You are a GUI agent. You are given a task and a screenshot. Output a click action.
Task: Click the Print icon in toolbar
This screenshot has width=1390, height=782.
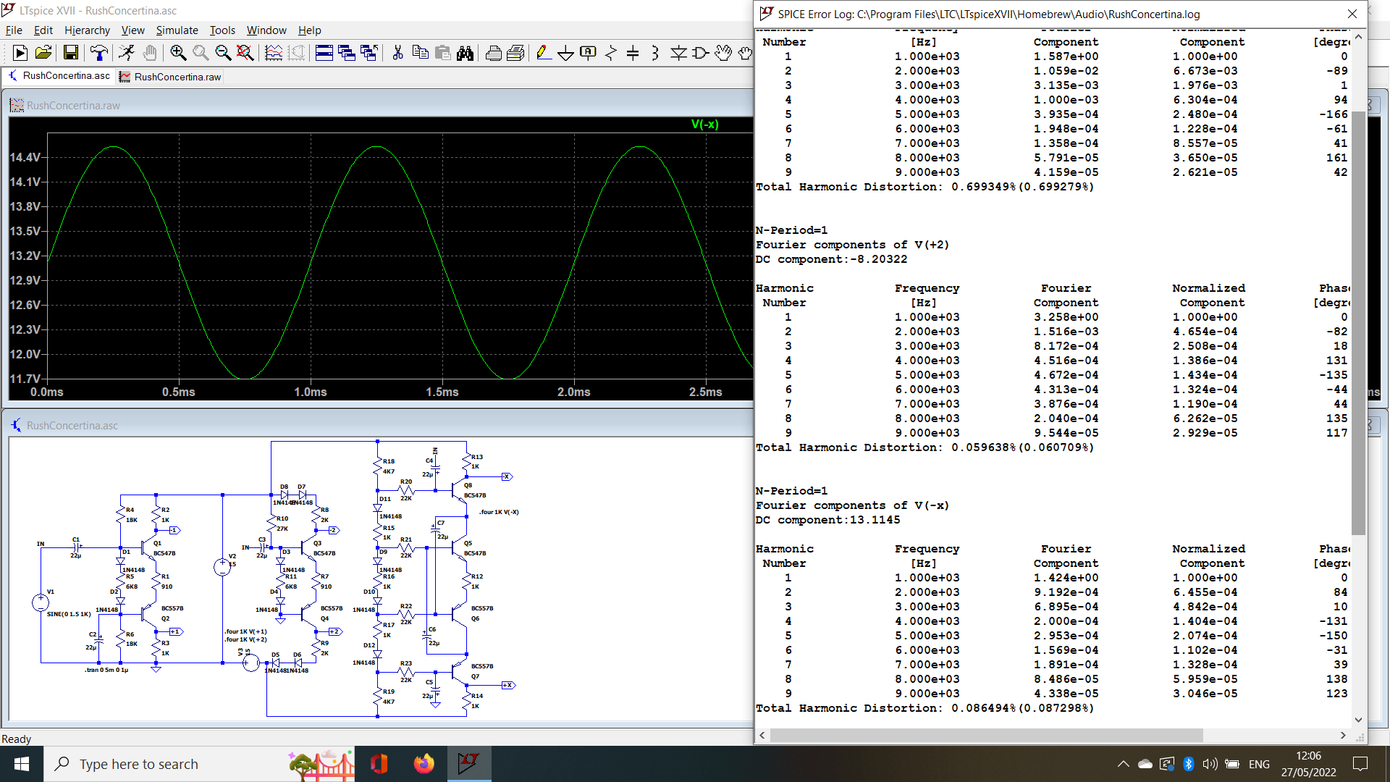point(493,53)
